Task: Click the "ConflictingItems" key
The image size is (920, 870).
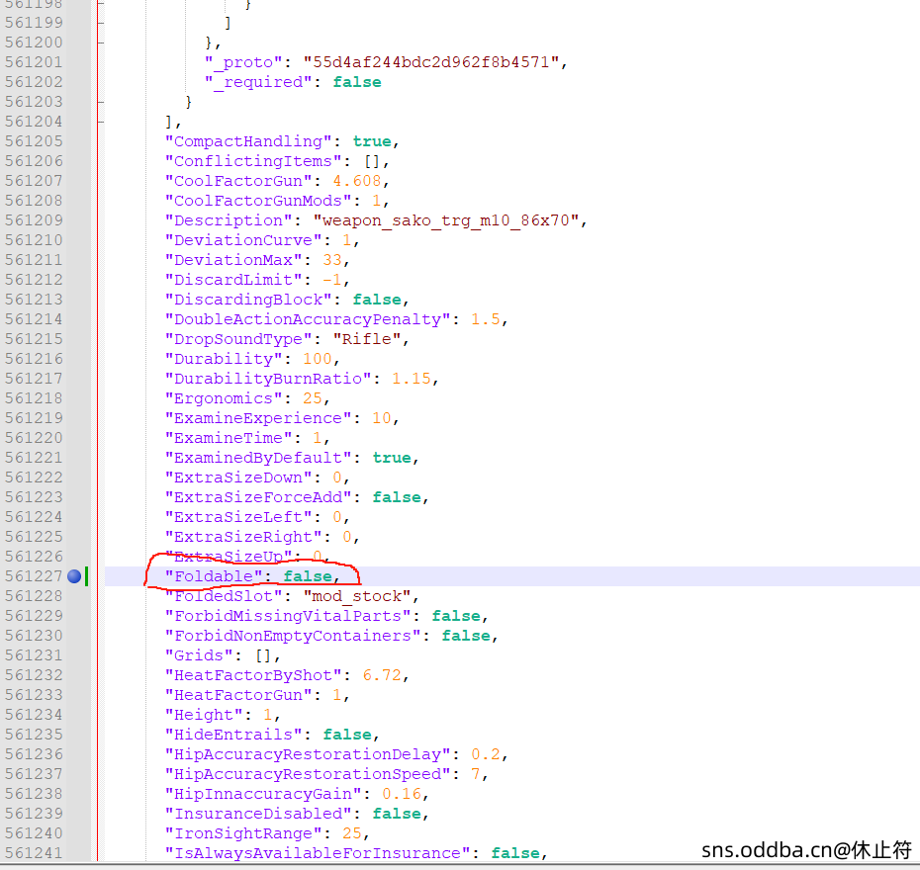Action: tap(253, 161)
